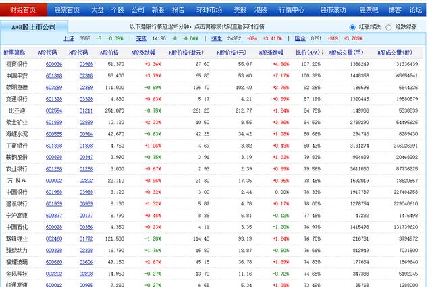
Task: Open the H-share code link for 中国平安
Action: click(86, 75)
